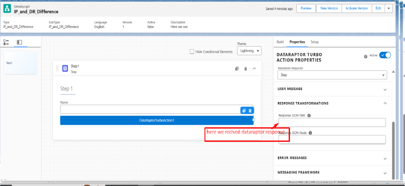Open help icon beside Active toggle

click(x=365, y=57)
